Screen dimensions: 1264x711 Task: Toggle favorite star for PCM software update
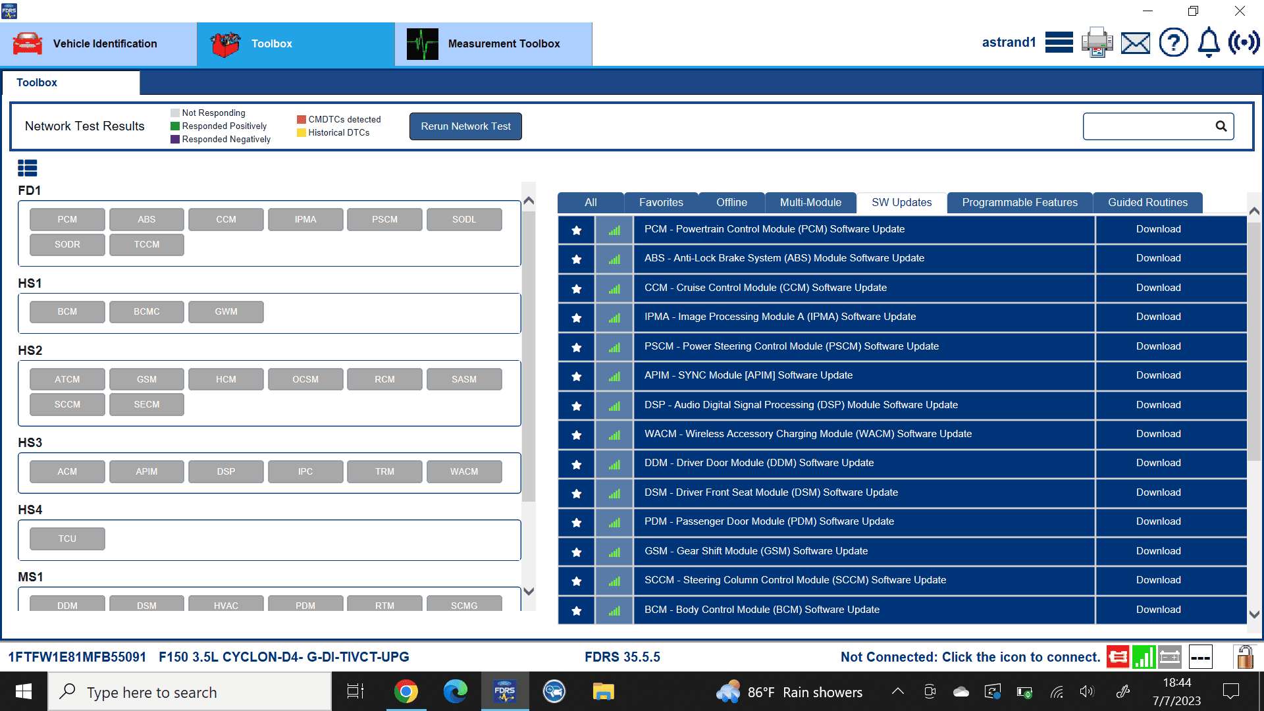pos(577,230)
